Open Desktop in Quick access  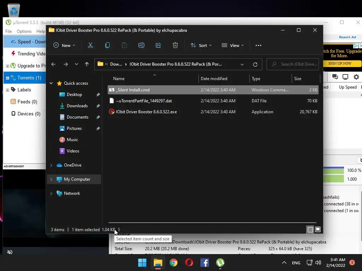pyautogui.click(x=74, y=95)
